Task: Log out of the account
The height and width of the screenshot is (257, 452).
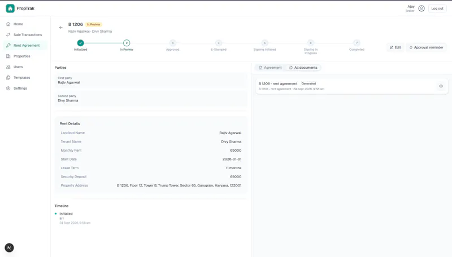Action: pos(437,8)
